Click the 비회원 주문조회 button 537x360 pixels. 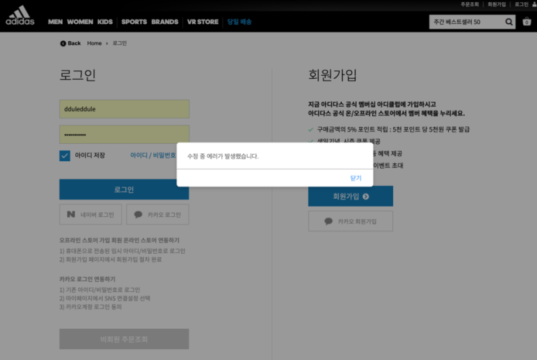pos(124,339)
